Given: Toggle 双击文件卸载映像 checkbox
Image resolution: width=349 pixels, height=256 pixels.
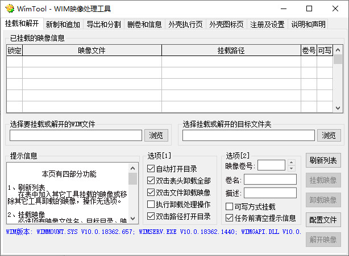Looking at the screenshot, I should click(179, 193).
